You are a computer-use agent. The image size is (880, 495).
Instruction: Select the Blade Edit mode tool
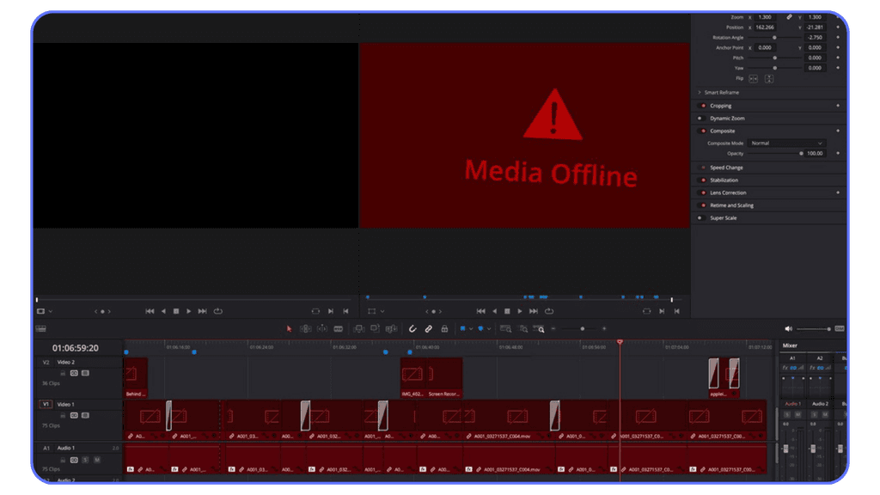[x=339, y=328]
